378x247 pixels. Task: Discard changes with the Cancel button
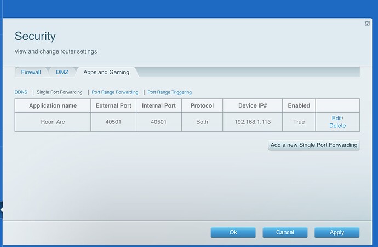(x=285, y=232)
